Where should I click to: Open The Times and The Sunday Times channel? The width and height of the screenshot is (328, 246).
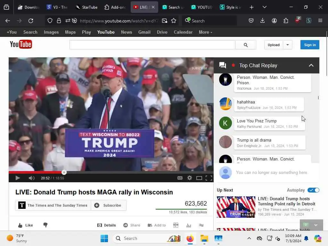(53, 205)
